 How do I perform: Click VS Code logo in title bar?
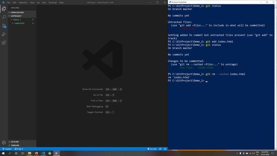(x=3, y=3)
